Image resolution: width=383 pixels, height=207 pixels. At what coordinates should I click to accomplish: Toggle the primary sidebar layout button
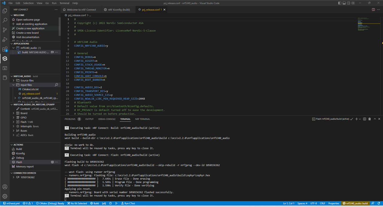click(x=340, y=3)
